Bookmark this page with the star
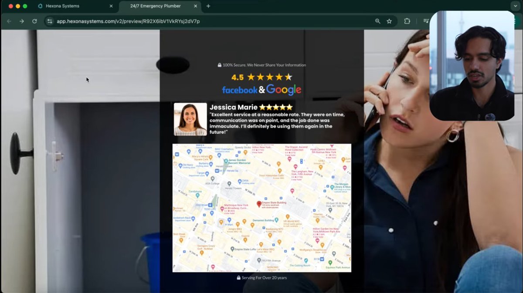The image size is (523, 293). point(389,21)
